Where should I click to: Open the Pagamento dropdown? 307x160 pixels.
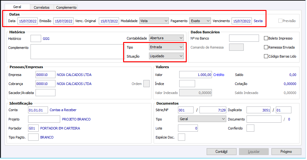(200, 21)
